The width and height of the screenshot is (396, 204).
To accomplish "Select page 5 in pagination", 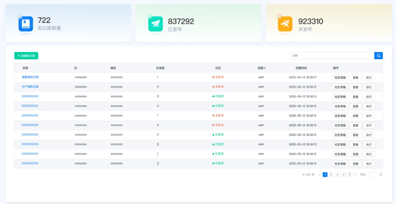I will 350,175.
